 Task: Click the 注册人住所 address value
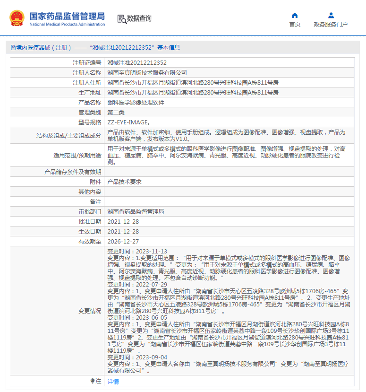pyautogui.click(x=193, y=82)
